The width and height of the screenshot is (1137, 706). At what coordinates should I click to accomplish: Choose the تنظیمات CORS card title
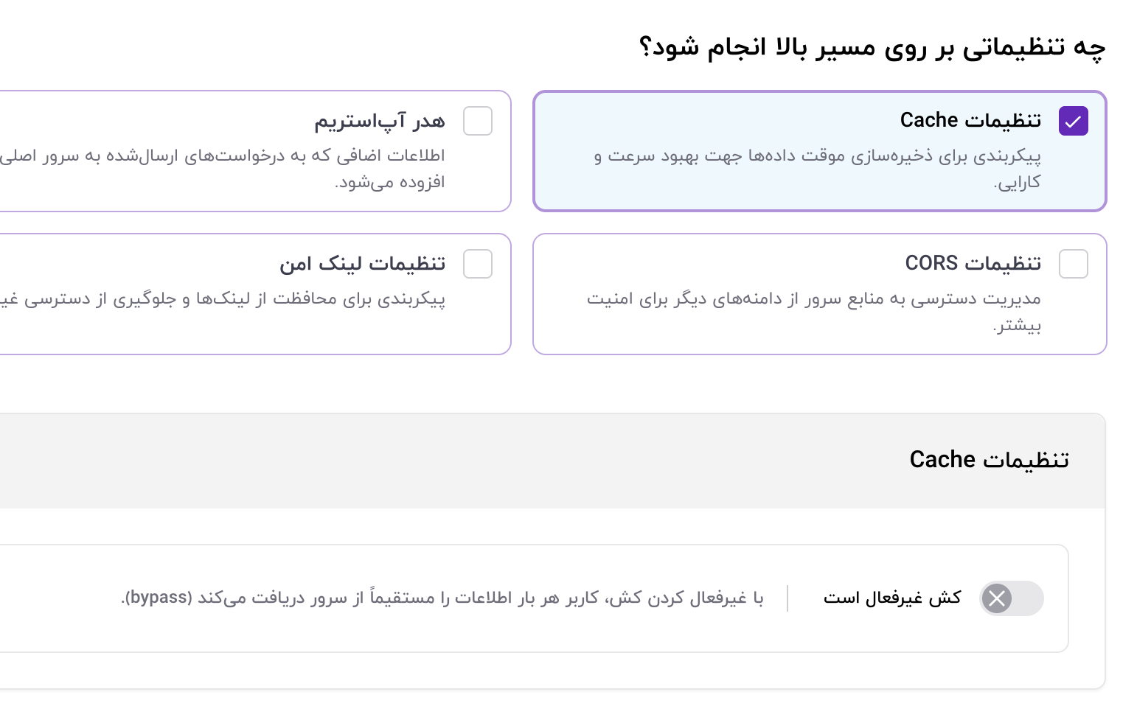(x=973, y=263)
